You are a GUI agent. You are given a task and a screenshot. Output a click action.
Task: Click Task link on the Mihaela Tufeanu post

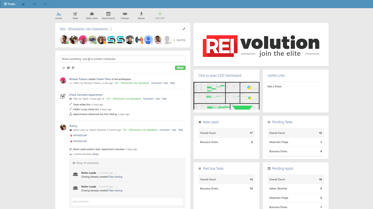click(172, 83)
